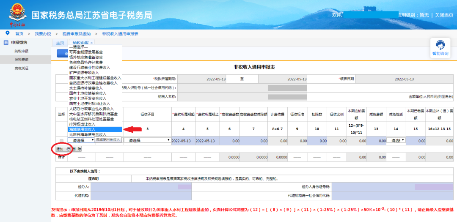The height and width of the screenshot is (224, 457).
Task: Select 海域使用金收入 option
Action: coord(95,129)
